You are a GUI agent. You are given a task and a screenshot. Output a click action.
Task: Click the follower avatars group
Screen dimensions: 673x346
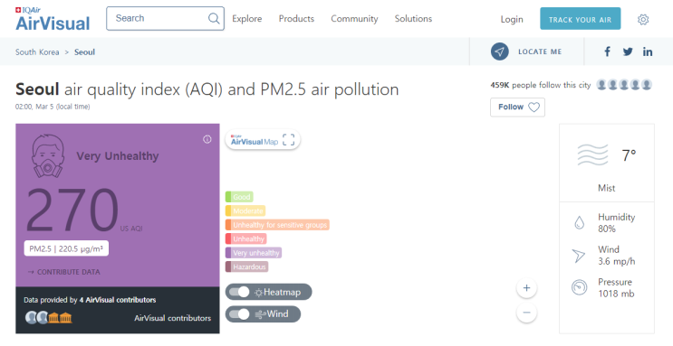(624, 85)
